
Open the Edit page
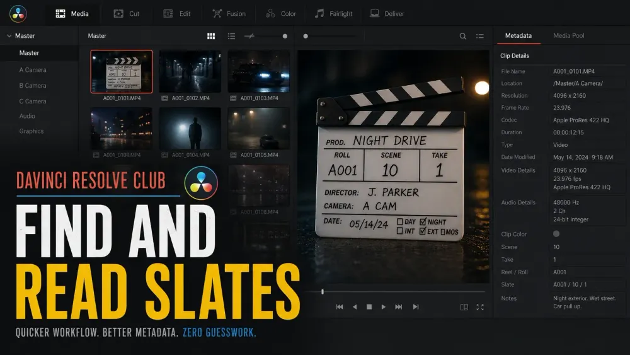click(x=177, y=14)
